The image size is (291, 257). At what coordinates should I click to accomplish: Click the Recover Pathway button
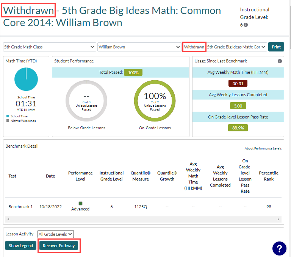[x=59, y=246]
